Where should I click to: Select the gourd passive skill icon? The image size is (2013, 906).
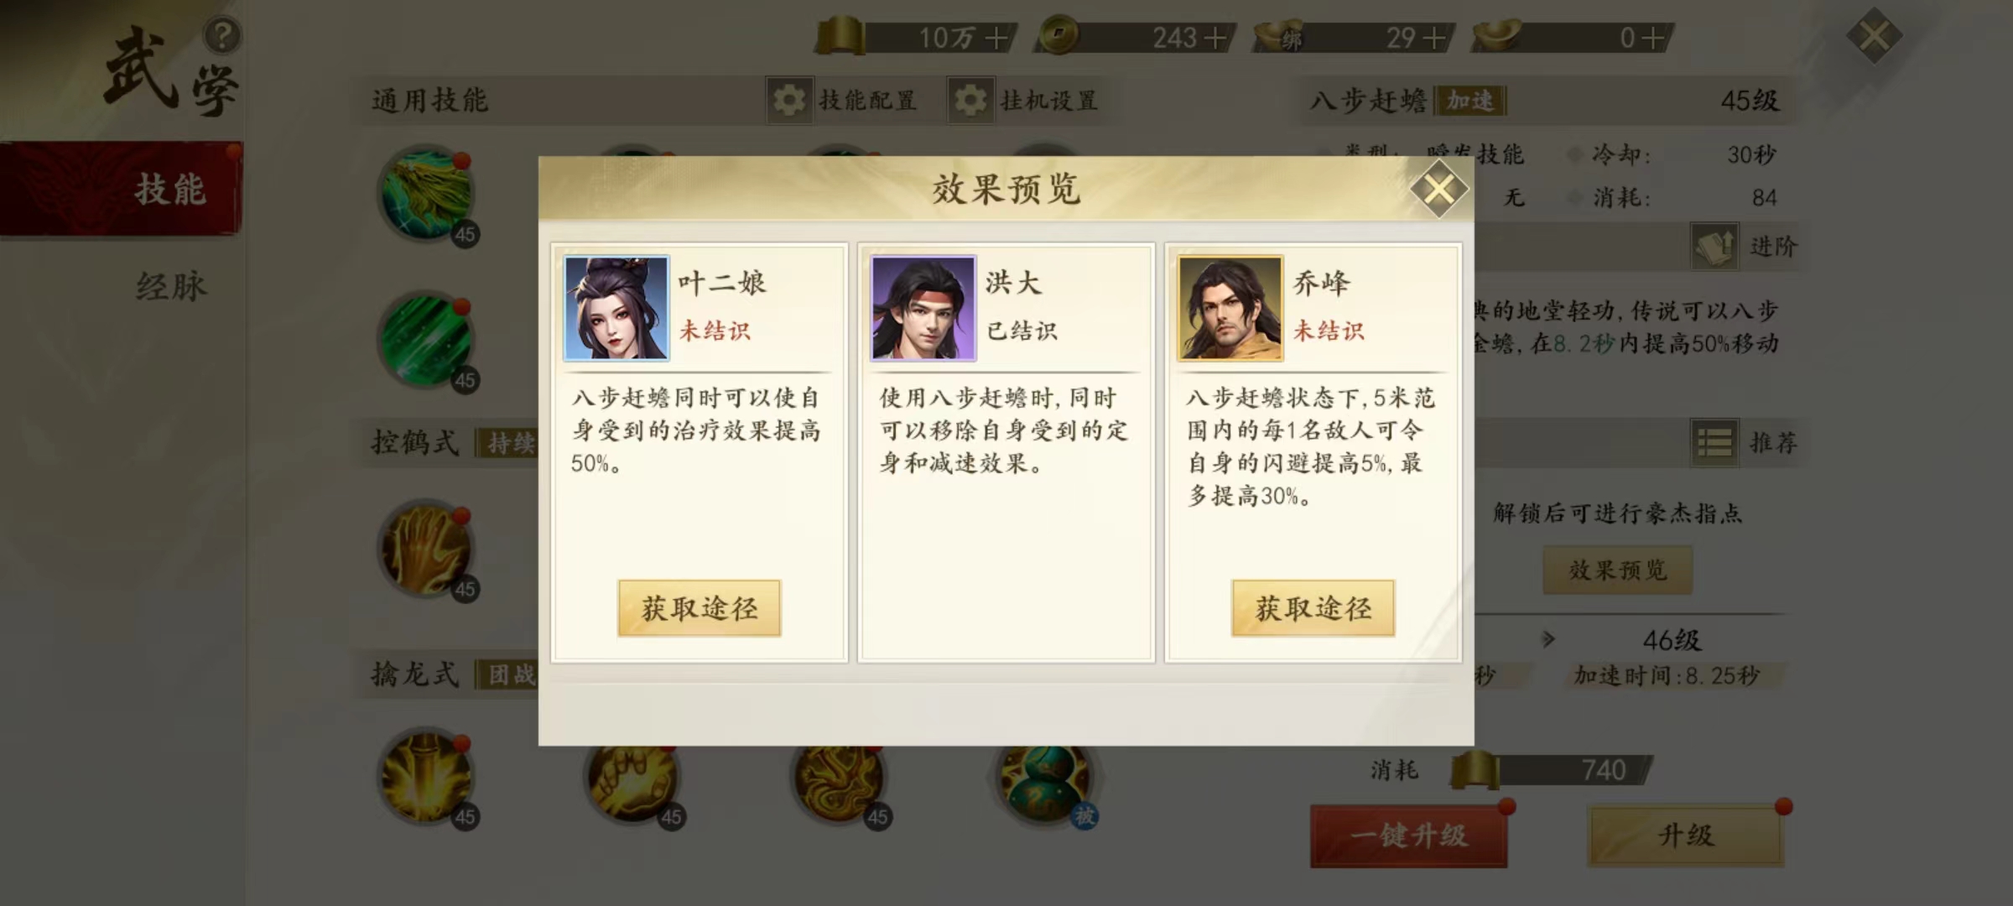(1046, 780)
